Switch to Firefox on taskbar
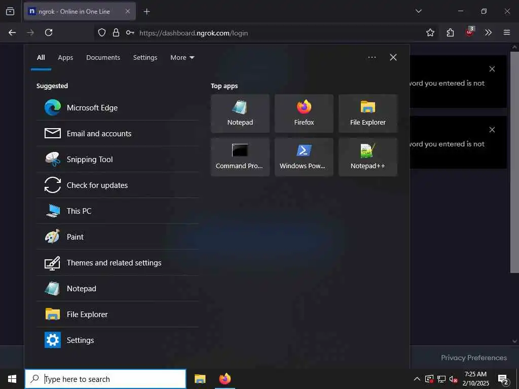519x389 pixels. pos(225,379)
